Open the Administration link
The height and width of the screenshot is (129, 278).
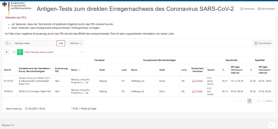(266, 9)
